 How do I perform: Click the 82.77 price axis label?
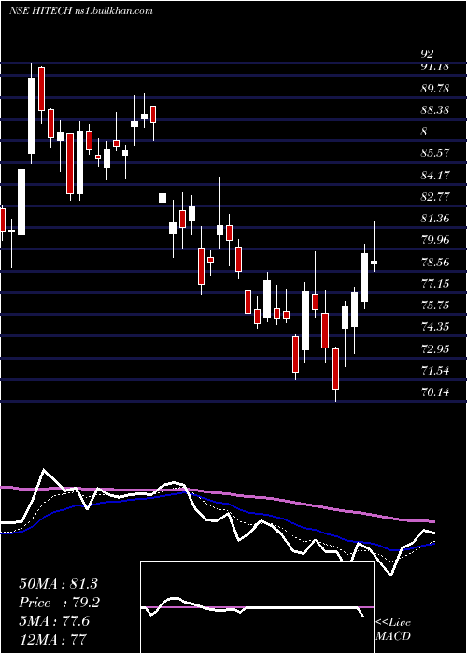(435, 197)
